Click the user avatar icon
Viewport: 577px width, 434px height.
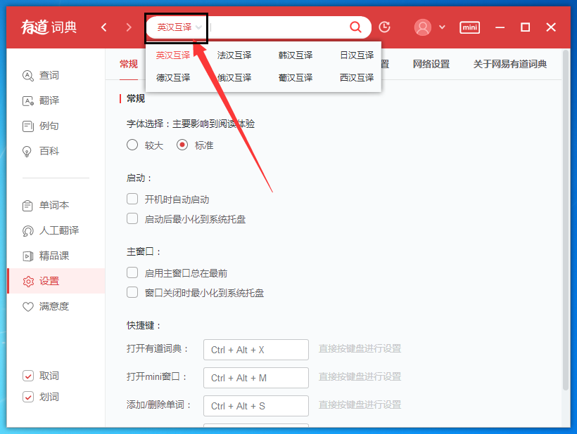point(423,27)
